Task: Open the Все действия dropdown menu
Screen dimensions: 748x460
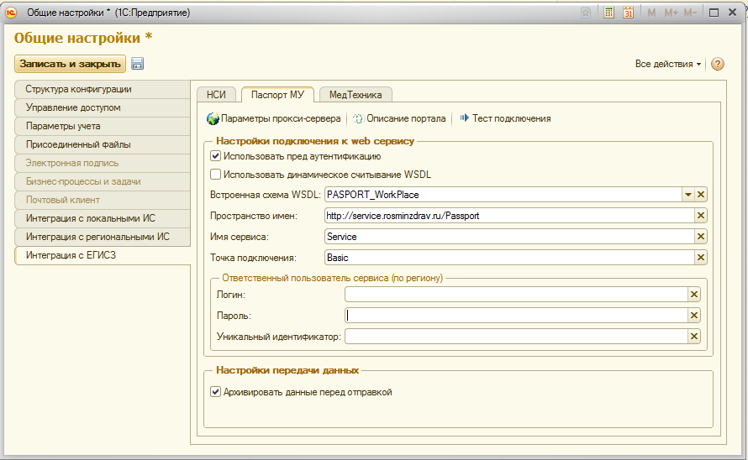Action: point(668,64)
